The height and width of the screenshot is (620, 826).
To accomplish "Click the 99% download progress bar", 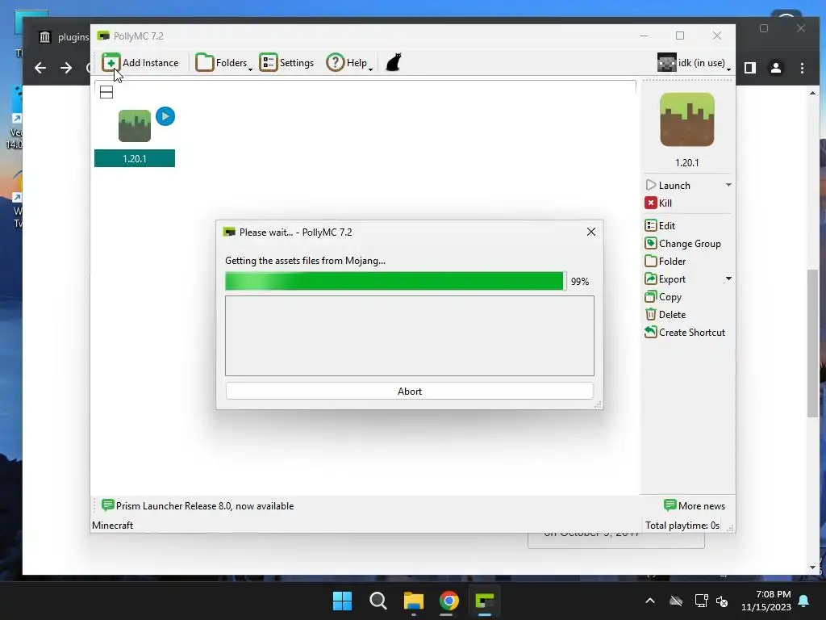I will click(395, 281).
